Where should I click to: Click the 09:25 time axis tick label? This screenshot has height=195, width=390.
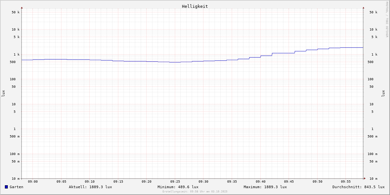[x=175, y=182]
